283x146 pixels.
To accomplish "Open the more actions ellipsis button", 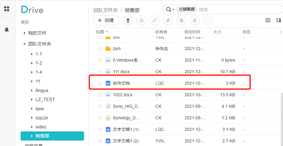I will click(x=208, y=20).
